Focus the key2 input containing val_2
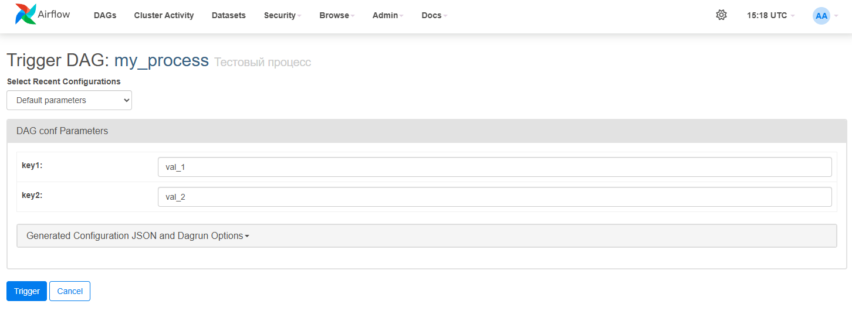 (495, 197)
